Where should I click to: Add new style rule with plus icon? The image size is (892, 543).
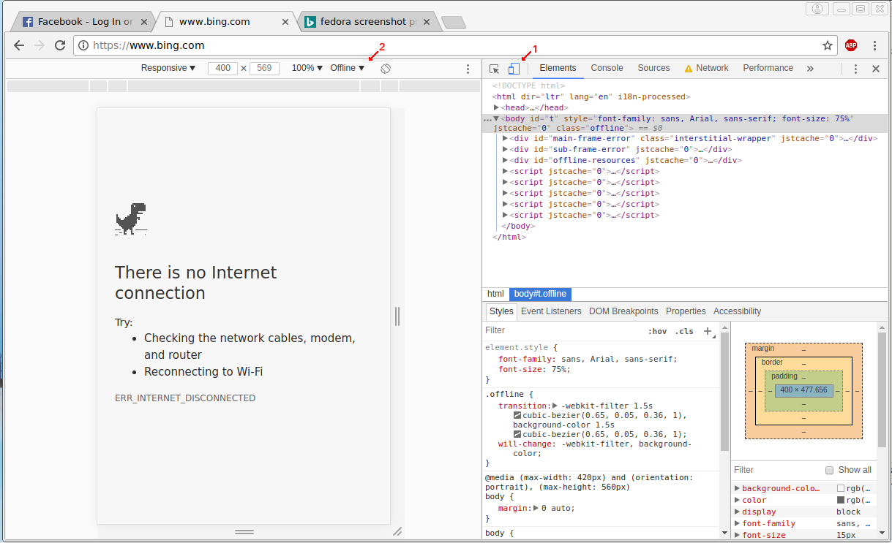click(708, 331)
